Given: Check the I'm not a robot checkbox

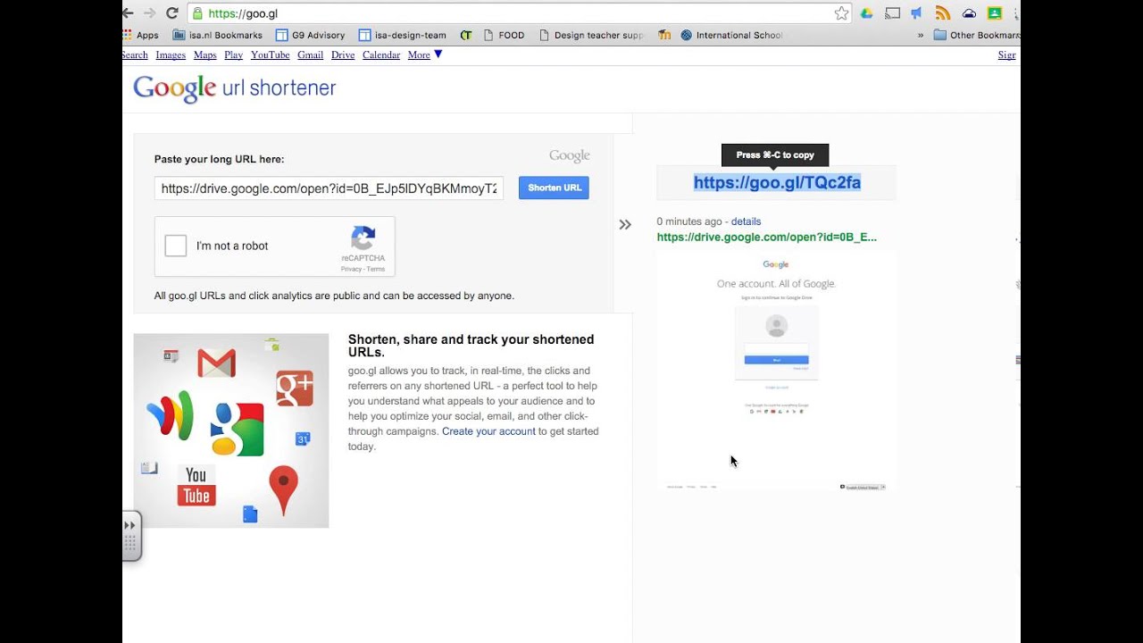Looking at the screenshot, I should point(176,246).
